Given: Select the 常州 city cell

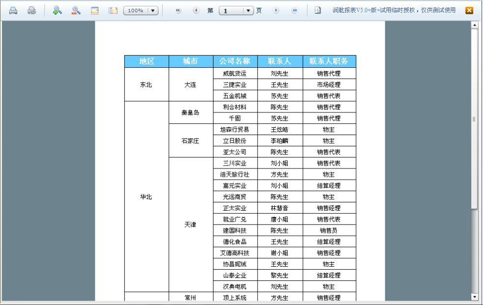Looking at the screenshot, I should [x=190, y=297].
